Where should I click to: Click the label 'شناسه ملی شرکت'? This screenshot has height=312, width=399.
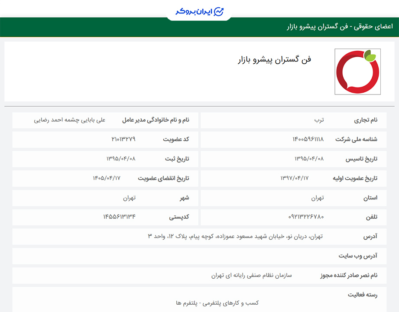coord(356,139)
